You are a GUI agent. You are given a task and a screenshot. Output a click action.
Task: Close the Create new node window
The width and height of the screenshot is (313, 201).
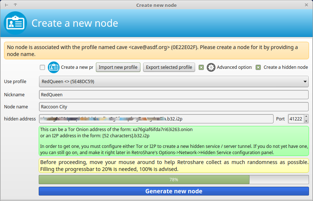tap(306, 5)
